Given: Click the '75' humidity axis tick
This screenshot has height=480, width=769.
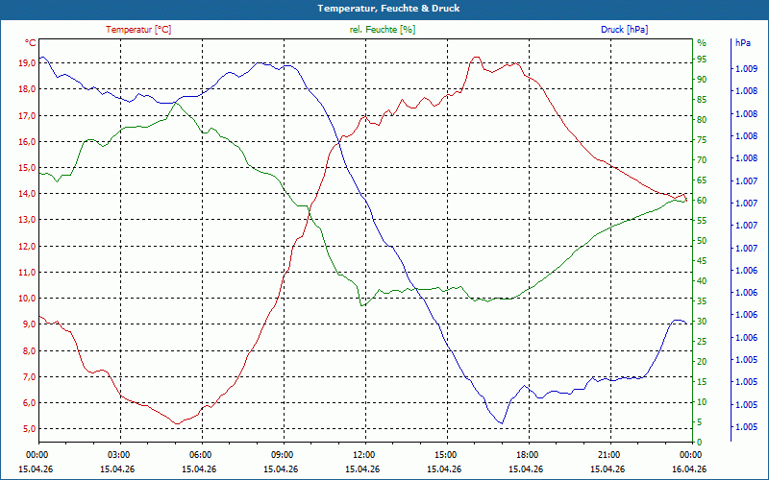Looking at the screenshot, I should coord(702,140).
